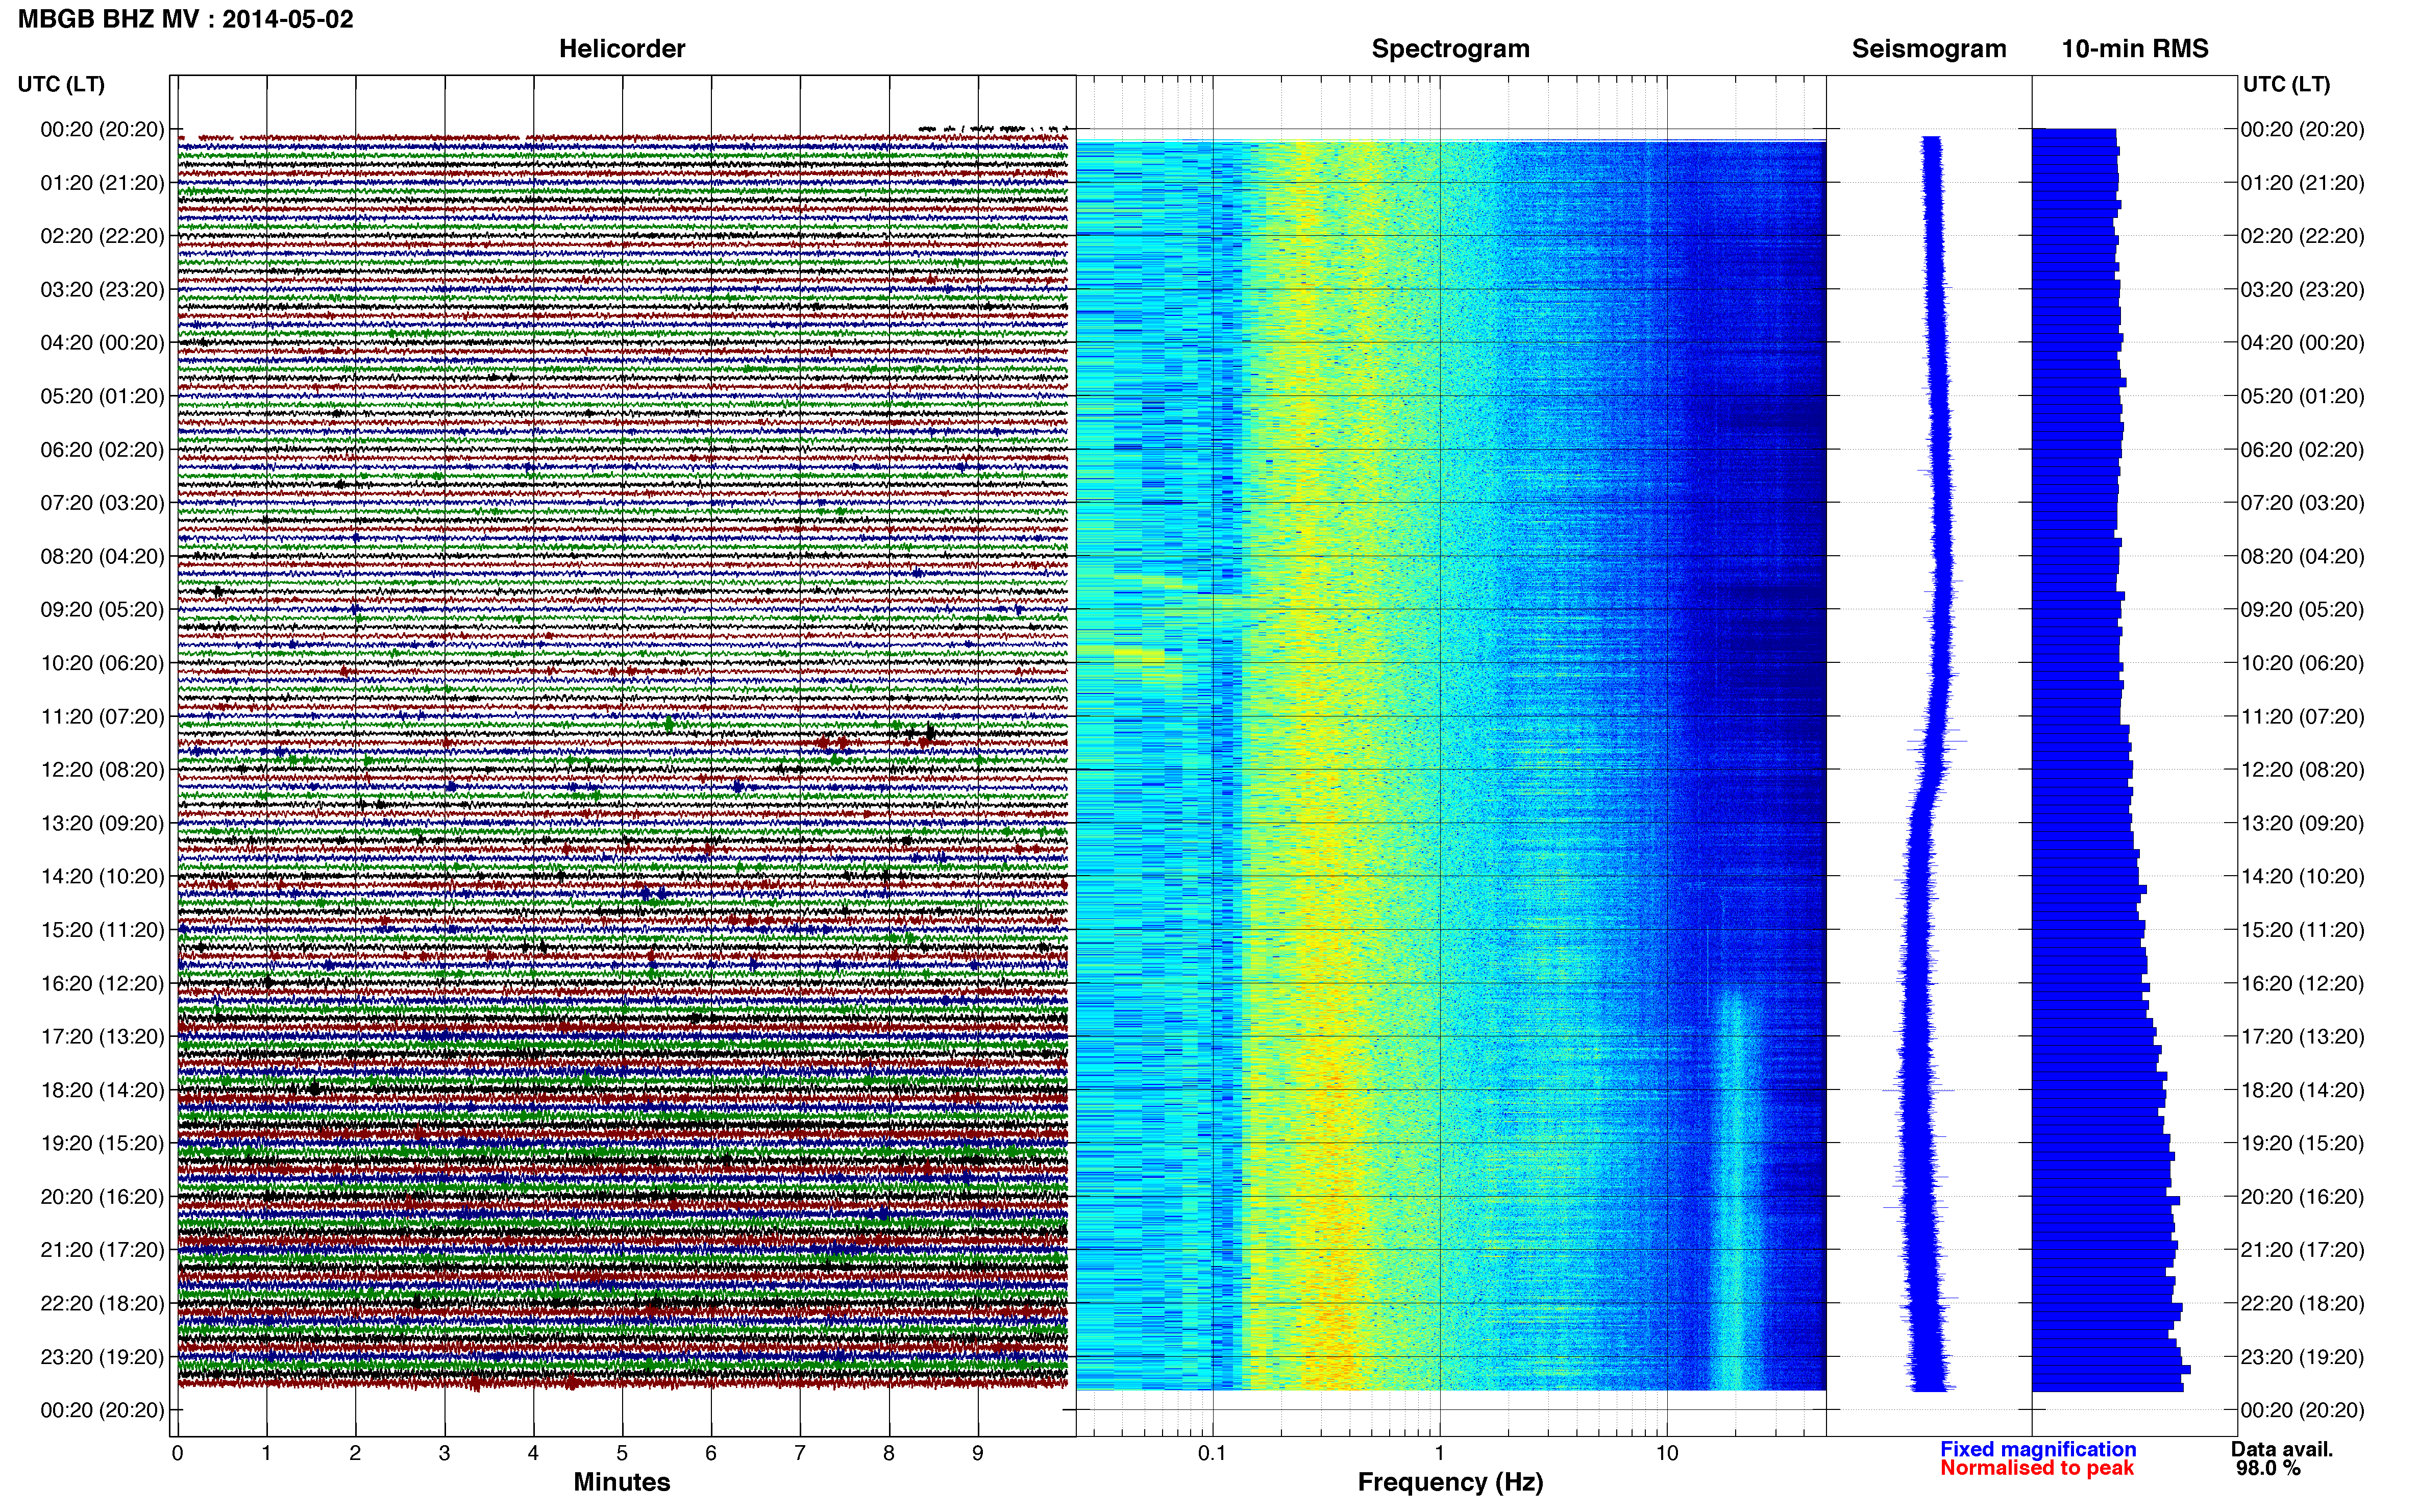Click the 0.1 tick on the frequency axis
Image resolution: width=2419 pixels, height=1512 pixels.
(1212, 1453)
